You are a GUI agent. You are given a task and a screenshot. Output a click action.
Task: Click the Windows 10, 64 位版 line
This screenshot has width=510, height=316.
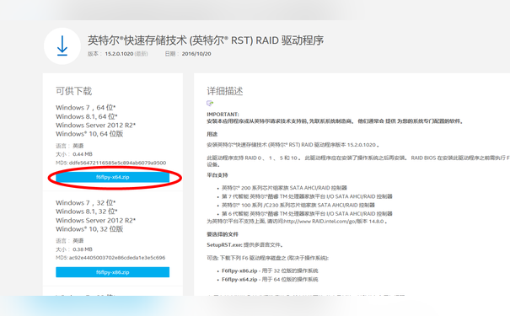(x=89, y=134)
